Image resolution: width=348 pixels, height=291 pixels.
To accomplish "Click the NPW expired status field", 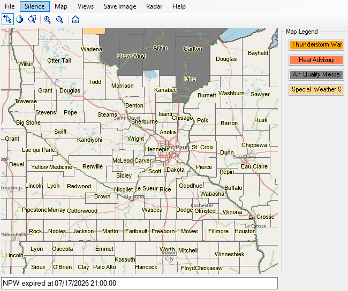I will pos(139,283).
